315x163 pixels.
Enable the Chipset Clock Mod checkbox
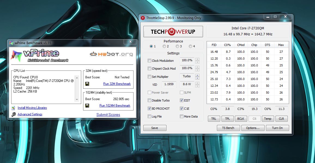(x=149, y=69)
